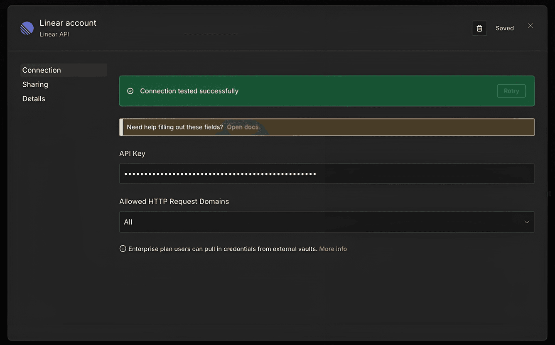Screen dimensions: 555x345
Task: Click the 'Connection tested successfully' message
Action: point(189,91)
